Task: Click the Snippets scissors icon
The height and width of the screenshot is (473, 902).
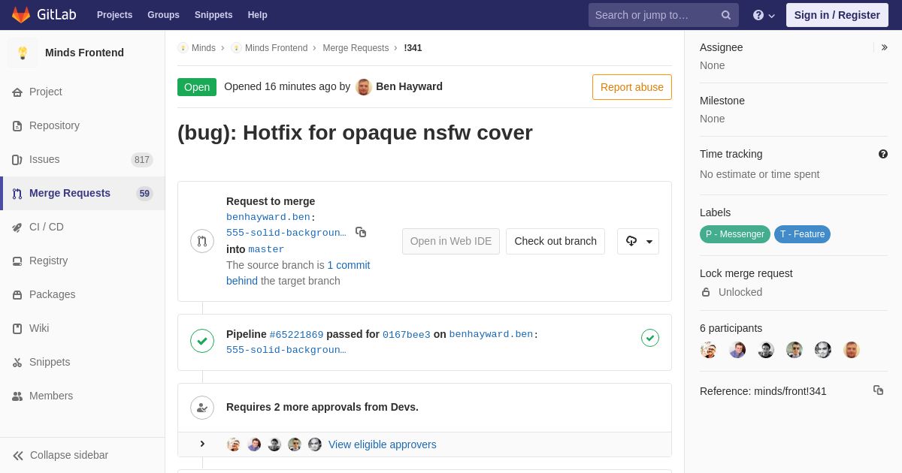Action: click(17, 363)
